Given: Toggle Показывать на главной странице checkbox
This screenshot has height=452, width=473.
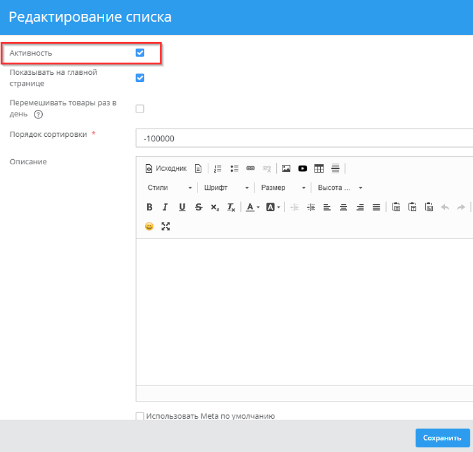Looking at the screenshot, I should click(140, 78).
